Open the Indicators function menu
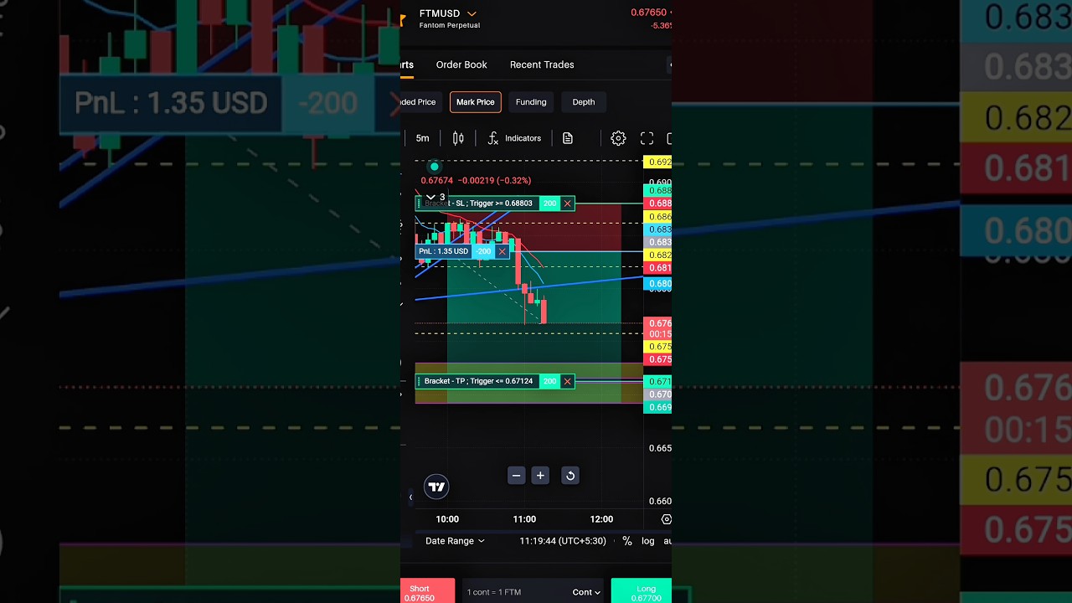The width and height of the screenshot is (1072, 603). point(514,138)
